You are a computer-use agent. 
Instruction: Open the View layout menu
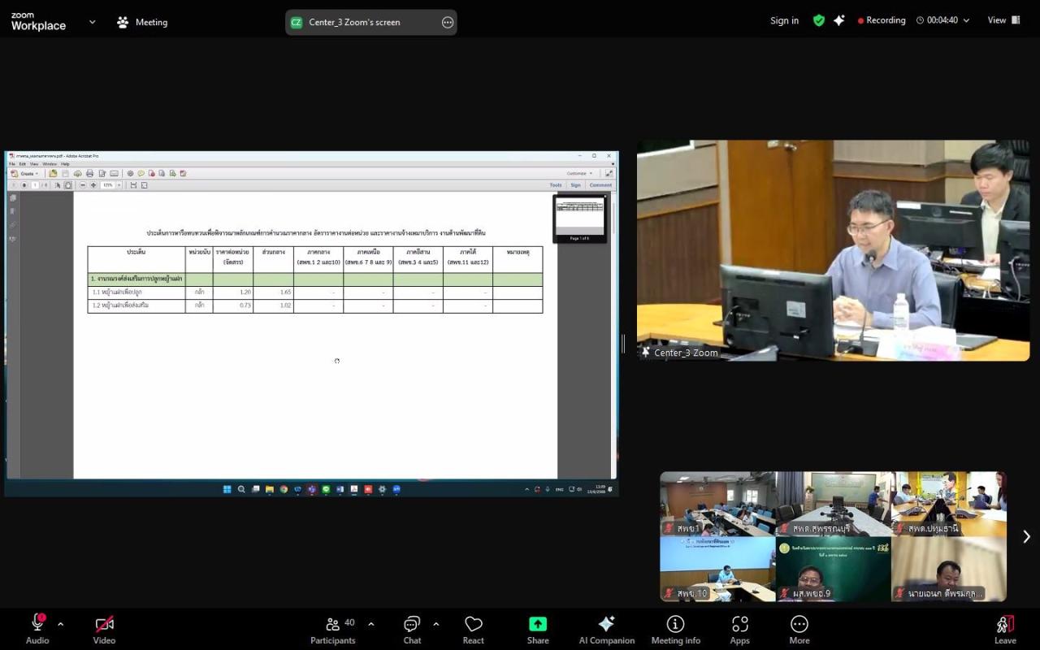(1003, 20)
